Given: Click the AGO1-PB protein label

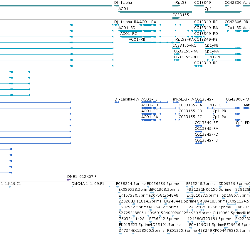Looking at the screenshot, I should tap(149, 99).
